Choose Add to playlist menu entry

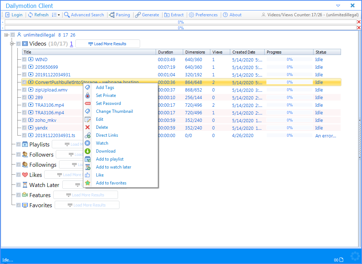point(110,159)
